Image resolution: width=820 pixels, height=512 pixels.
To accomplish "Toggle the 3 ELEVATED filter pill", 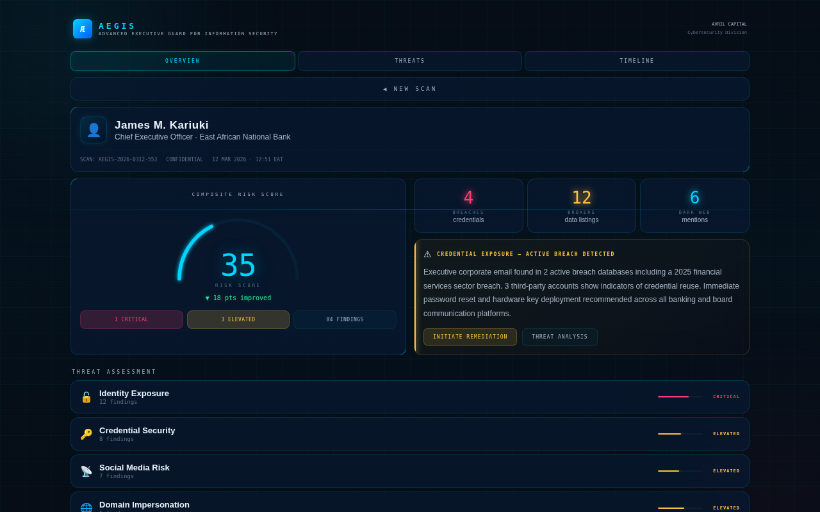I will (x=238, y=319).
